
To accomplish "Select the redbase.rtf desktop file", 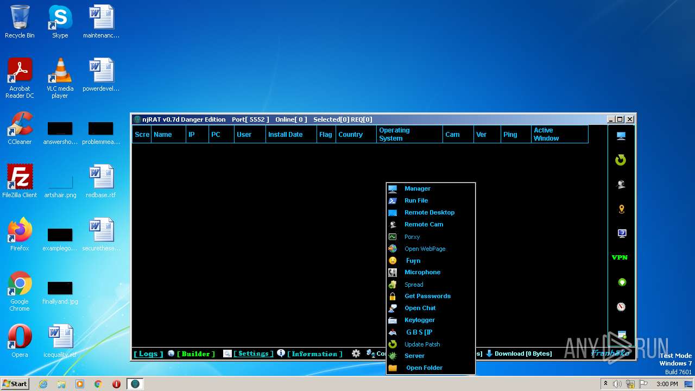I will (101, 181).
